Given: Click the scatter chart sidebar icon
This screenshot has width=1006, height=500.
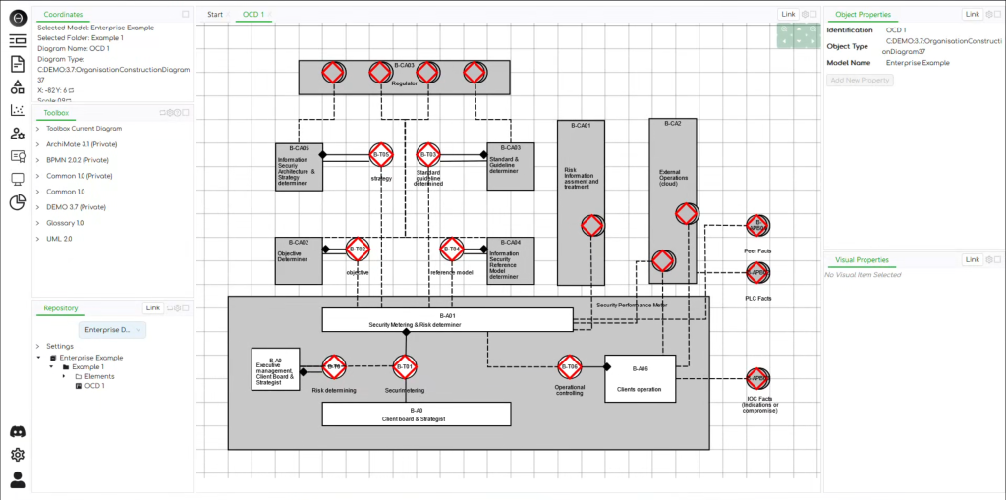Looking at the screenshot, I should coord(17,110).
